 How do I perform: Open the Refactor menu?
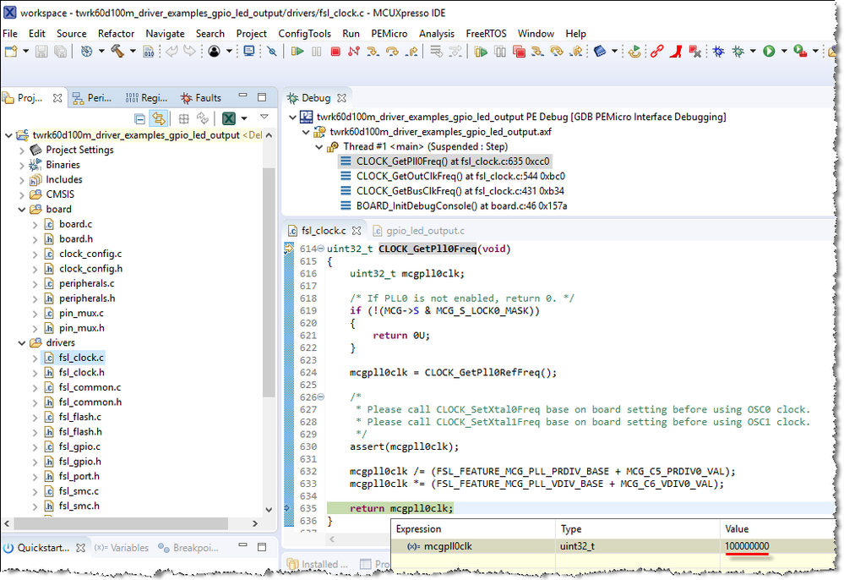pyautogui.click(x=116, y=33)
